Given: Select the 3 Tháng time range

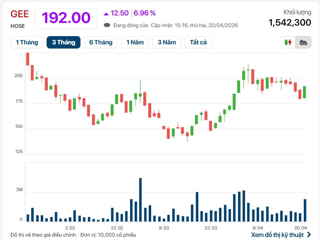Looking at the screenshot, I should point(64,43).
